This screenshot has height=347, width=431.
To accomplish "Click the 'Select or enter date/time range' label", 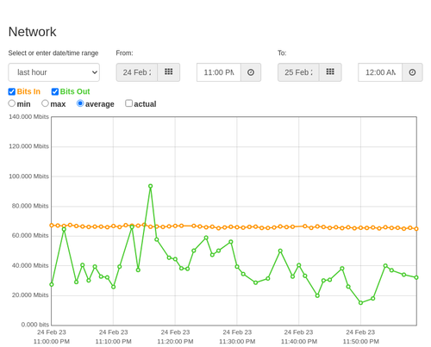I will pos(53,53).
